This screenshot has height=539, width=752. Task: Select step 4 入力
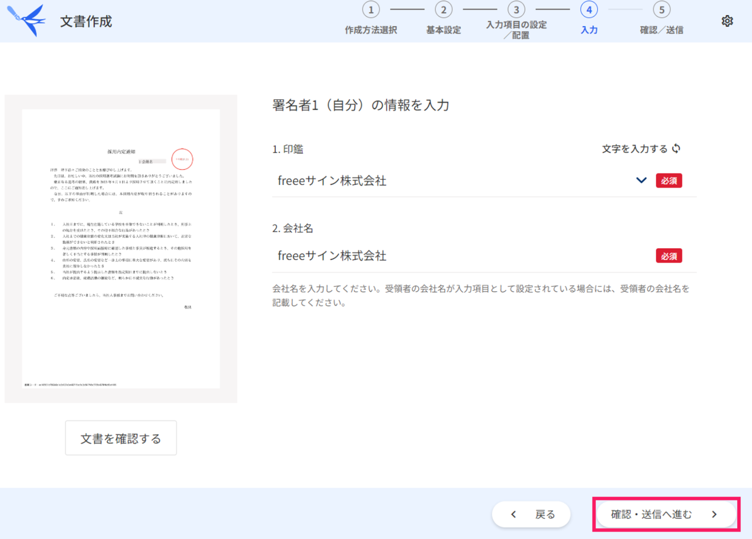589,18
